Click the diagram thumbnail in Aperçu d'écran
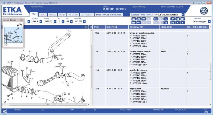The image size is (213, 115). coord(13,35)
